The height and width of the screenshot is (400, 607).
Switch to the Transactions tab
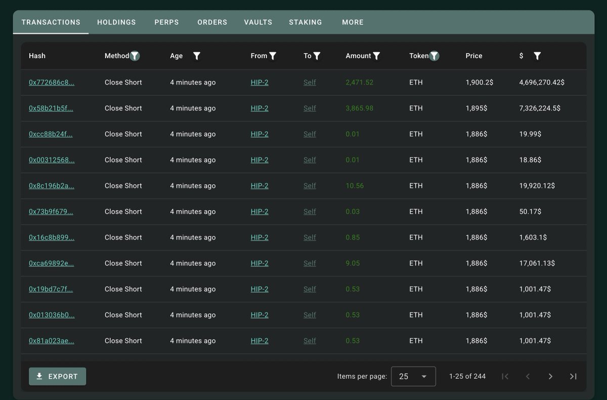click(51, 22)
